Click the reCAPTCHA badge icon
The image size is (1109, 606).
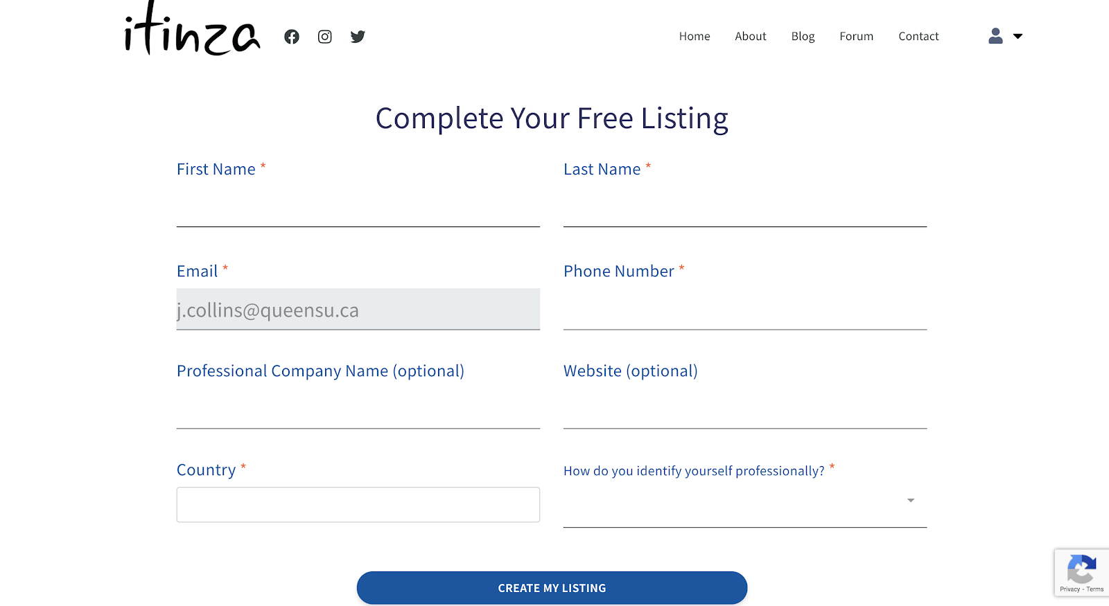coord(1081,570)
